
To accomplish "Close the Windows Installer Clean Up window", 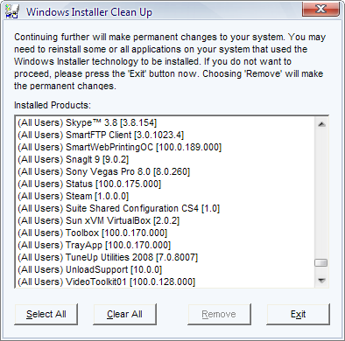I will (x=320, y=10).
